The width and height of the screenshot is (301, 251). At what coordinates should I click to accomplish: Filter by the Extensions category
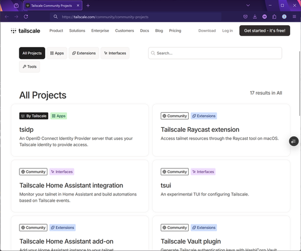pyautogui.click(x=84, y=53)
